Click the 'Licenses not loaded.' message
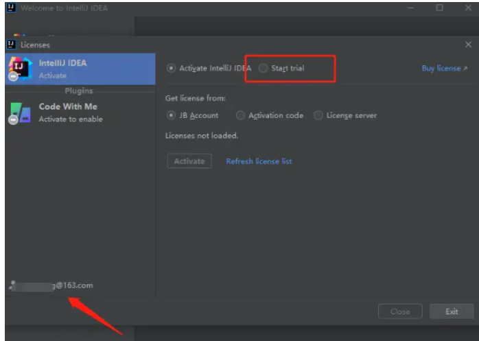Viewport: 479px width, 341px height. pos(202,136)
